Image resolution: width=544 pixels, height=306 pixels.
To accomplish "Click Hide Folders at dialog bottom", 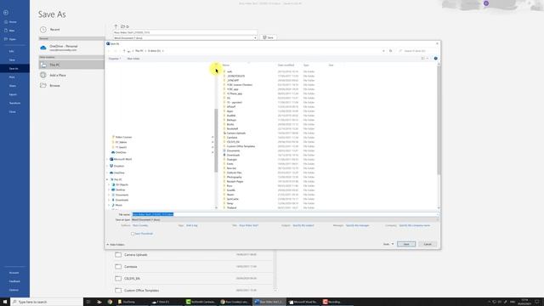I will click(116, 245).
